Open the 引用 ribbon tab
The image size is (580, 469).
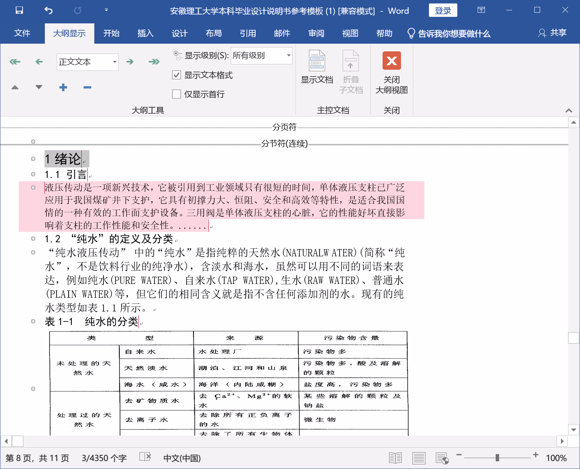[248, 33]
